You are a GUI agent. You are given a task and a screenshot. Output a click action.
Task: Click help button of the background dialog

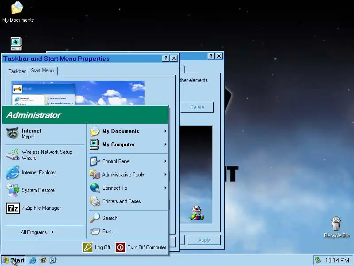click(211, 56)
